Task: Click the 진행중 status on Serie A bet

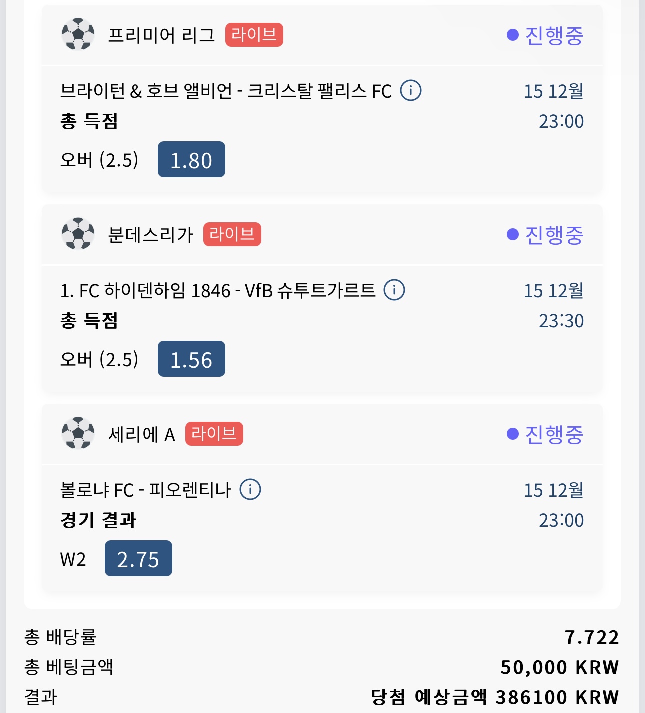Action: coord(546,434)
